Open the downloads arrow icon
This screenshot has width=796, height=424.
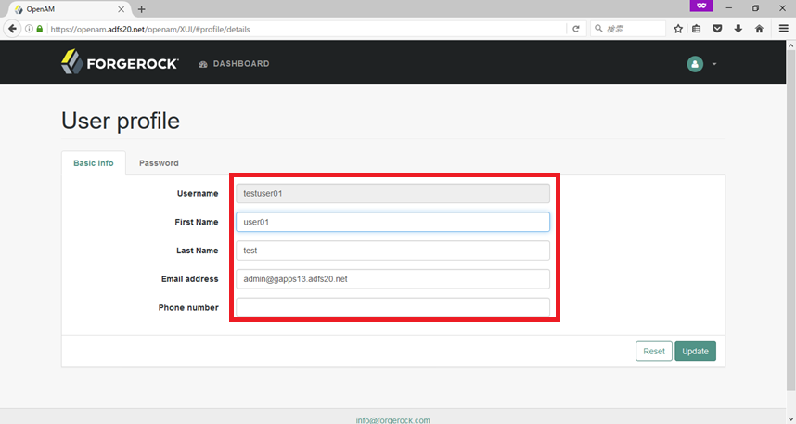[x=738, y=29]
